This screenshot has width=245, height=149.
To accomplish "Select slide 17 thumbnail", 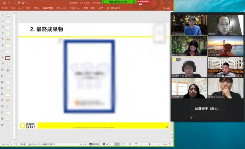I will pyautogui.click(x=8, y=113).
